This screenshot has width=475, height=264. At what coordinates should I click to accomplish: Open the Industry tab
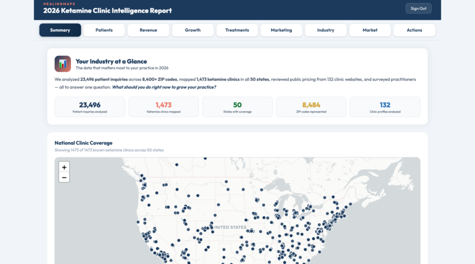(x=326, y=30)
